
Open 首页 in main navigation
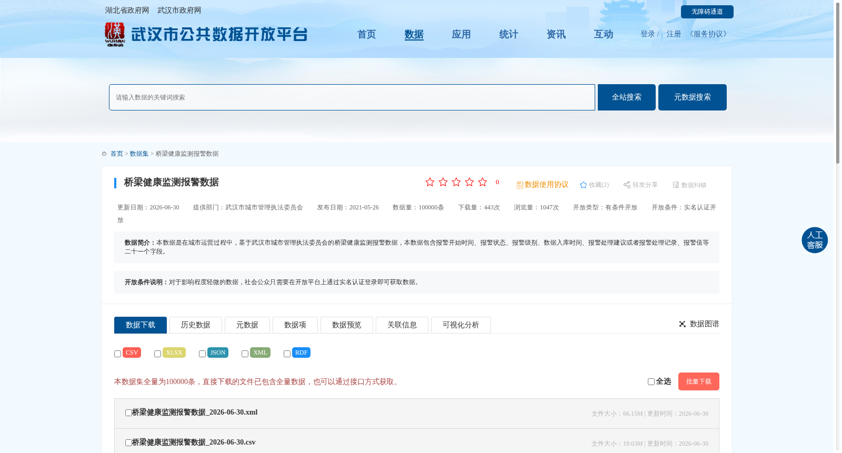point(367,34)
